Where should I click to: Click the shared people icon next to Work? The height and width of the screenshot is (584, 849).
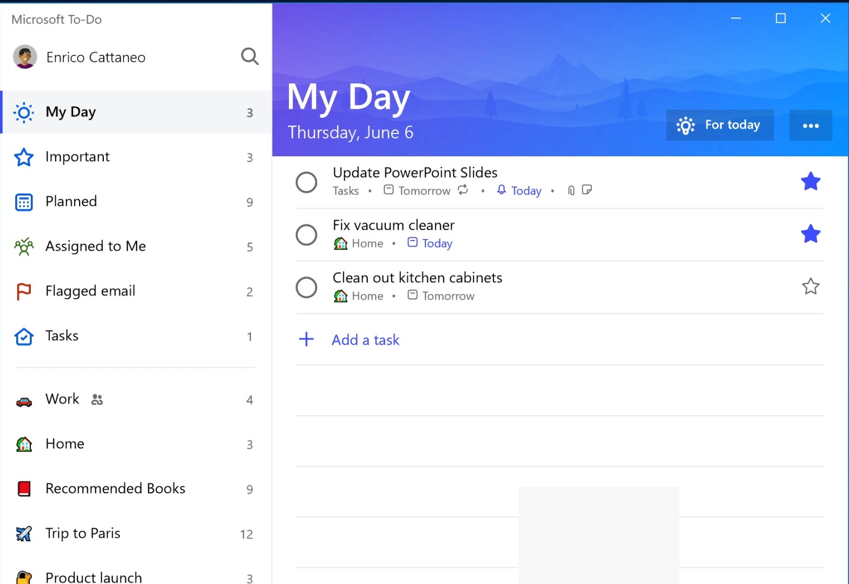[97, 400]
